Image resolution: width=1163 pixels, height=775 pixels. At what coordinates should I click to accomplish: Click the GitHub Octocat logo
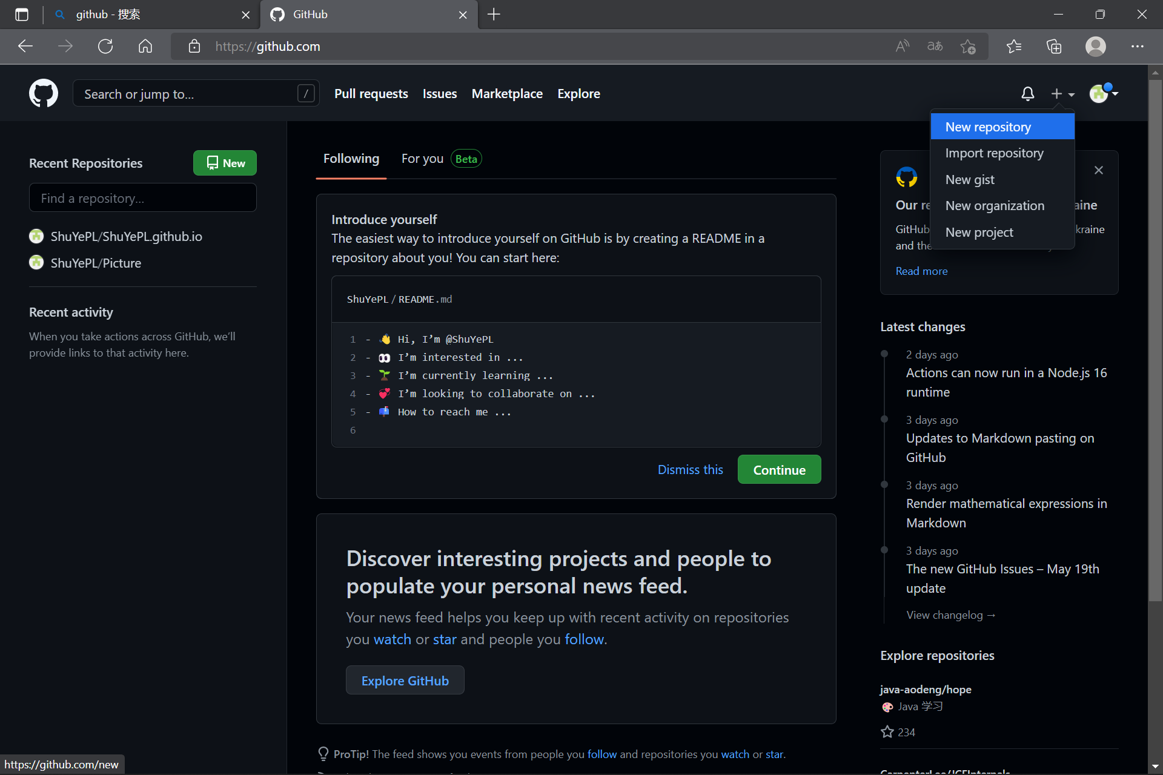pyautogui.click(x=44, y=93)
